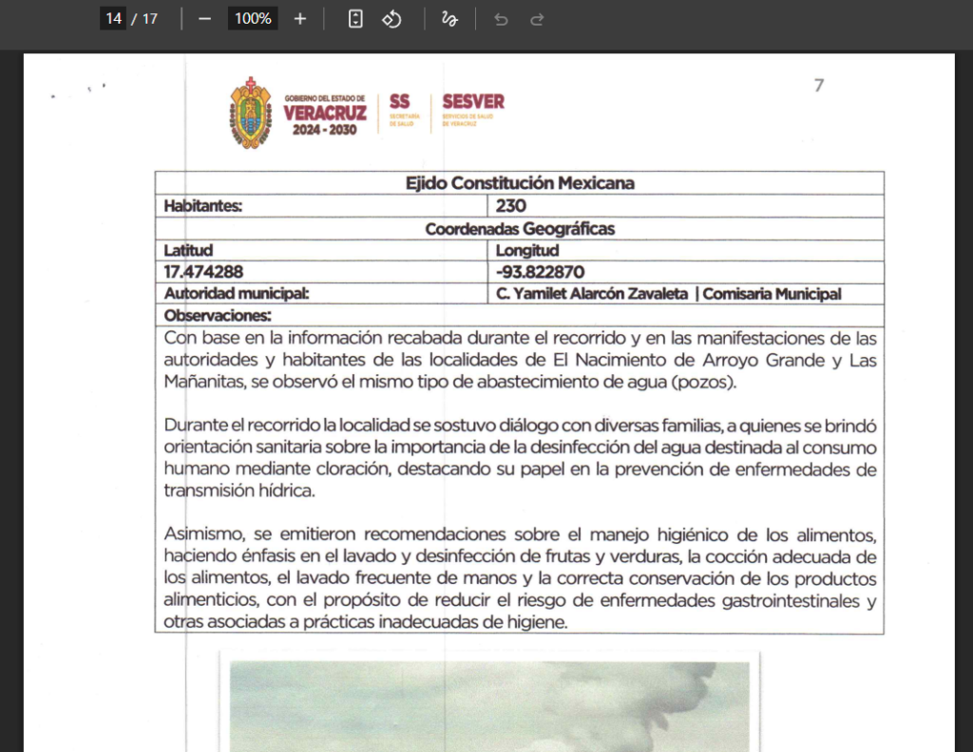This screenshot has height=752, width=973.
Task: Click the redo arrow icon
Action: click(x=537, y=19)
